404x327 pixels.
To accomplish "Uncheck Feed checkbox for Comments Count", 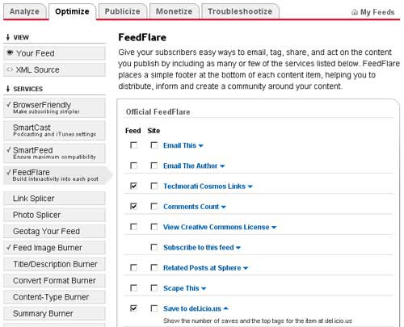I will [x=133, y=207].
